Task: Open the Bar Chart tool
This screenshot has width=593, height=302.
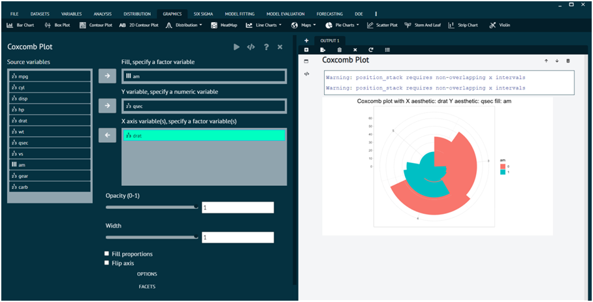Action: point(20,25)
